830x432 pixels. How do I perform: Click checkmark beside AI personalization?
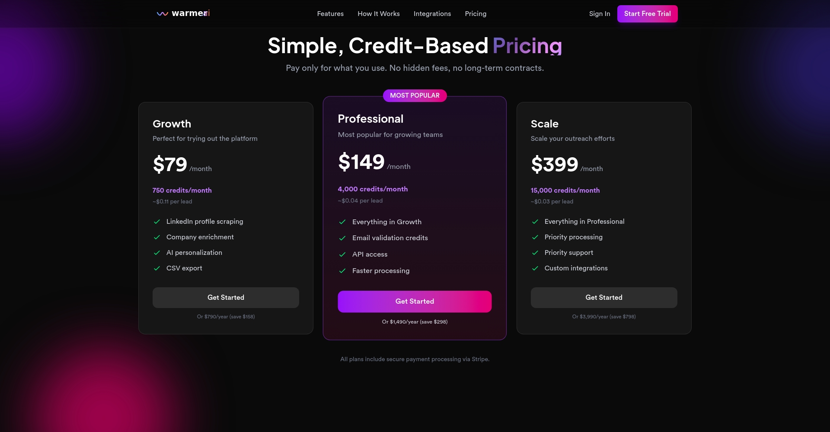(x=157, y=253)
